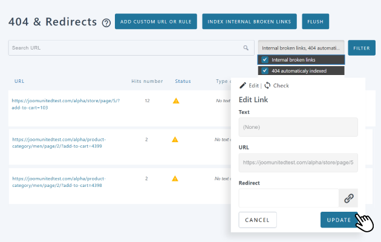Screen dimensions: 381x242
Task: Uncheck 404 automatically indexed option
Action: (x=265, y=71)
